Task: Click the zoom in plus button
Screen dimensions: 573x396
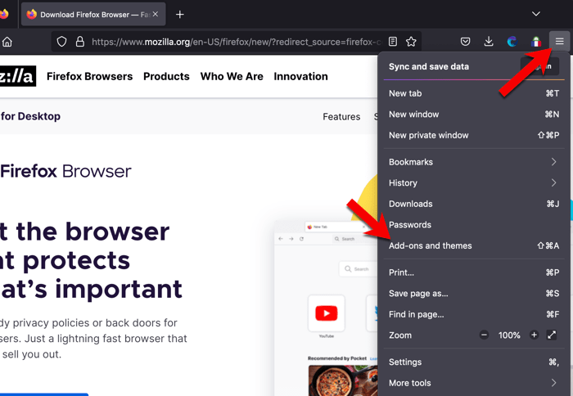Action: (534, 335)
